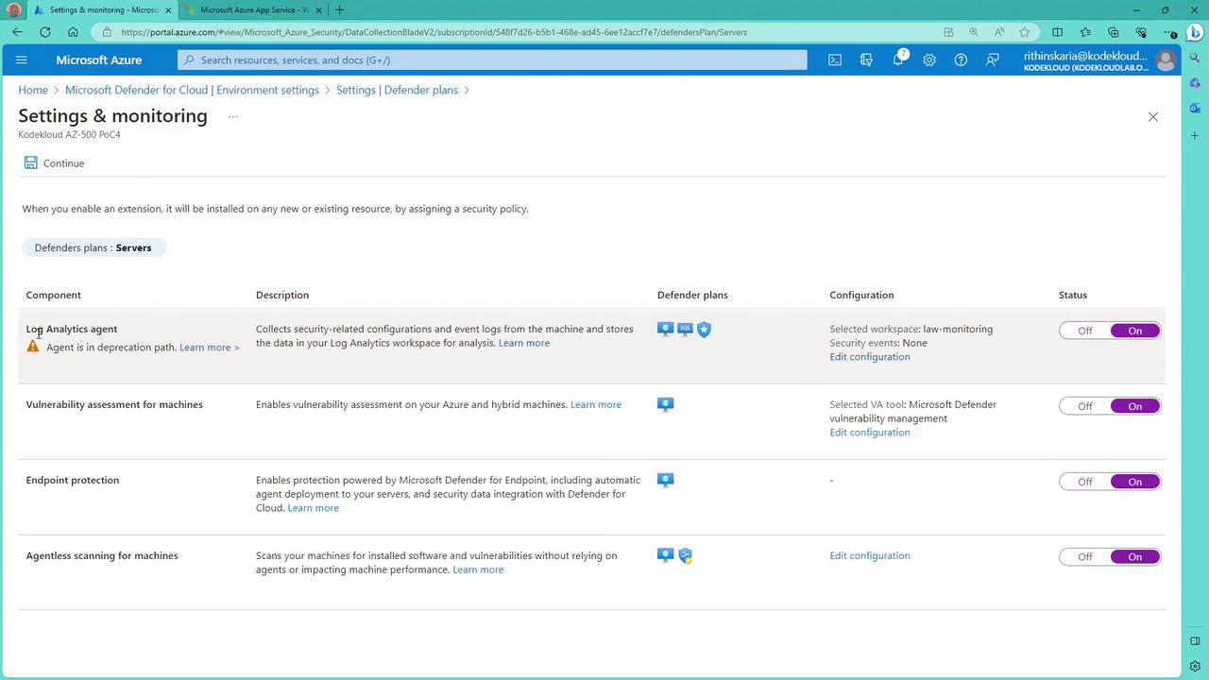The height and width of the screenshot is (680, 1209).
Task: Go back with the browser back arrow
Action: (17, 32)
